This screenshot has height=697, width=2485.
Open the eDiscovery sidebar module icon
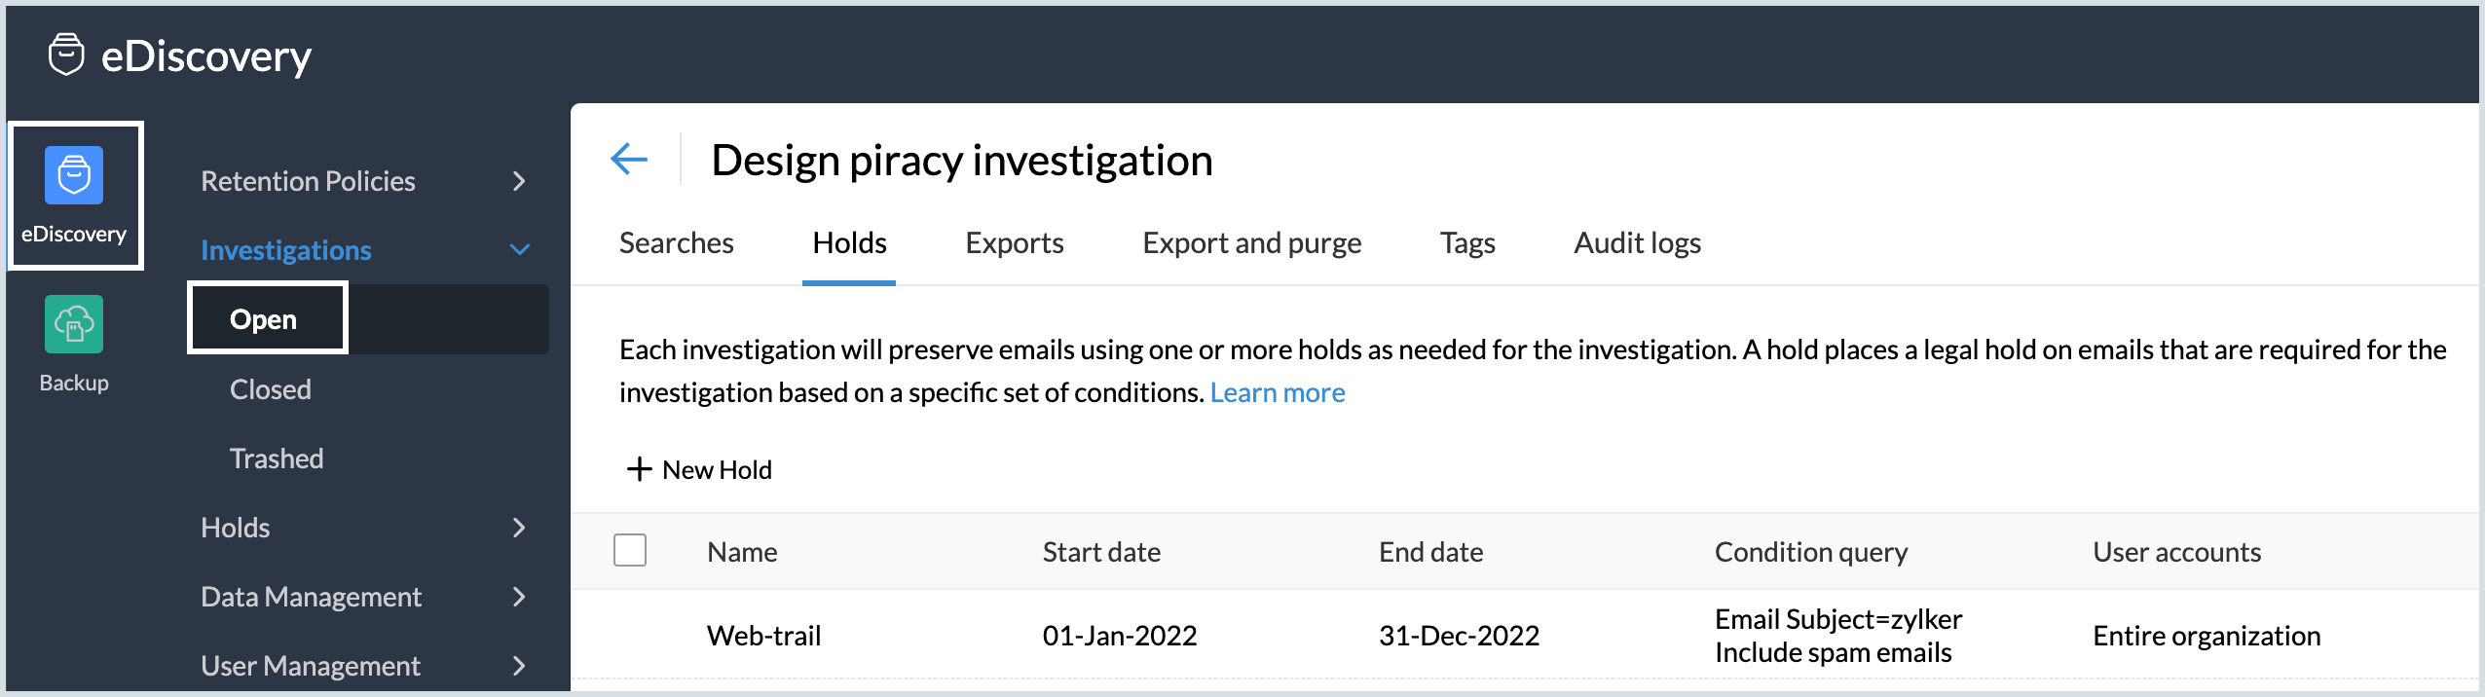[x=74, y=176]
